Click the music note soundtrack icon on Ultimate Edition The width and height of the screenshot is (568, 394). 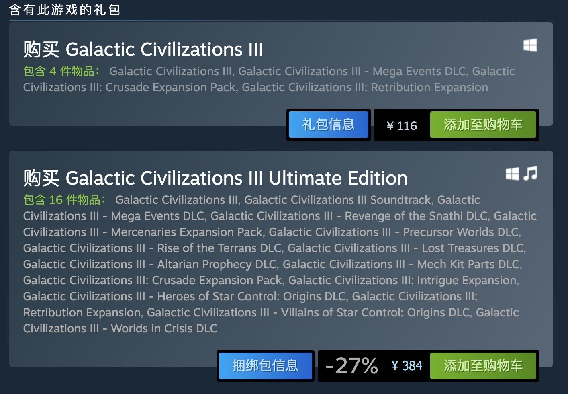(x=530, y=174)
